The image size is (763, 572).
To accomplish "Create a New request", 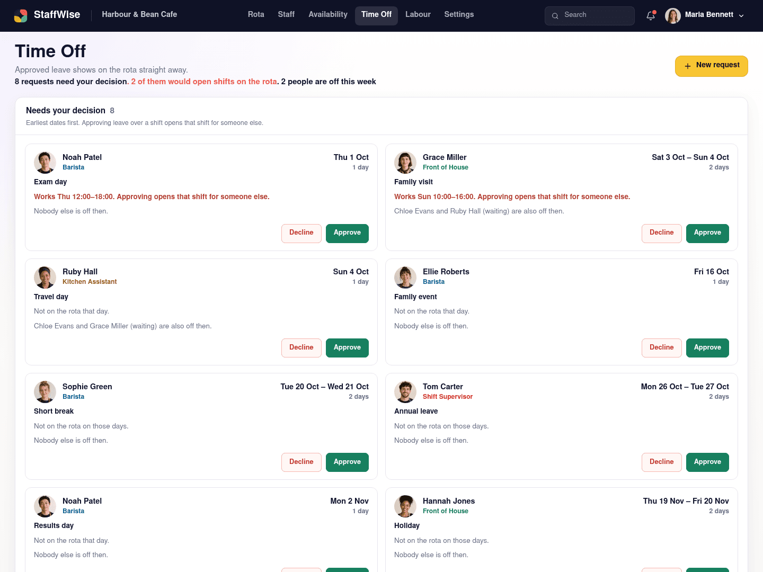I will point(711,66).
